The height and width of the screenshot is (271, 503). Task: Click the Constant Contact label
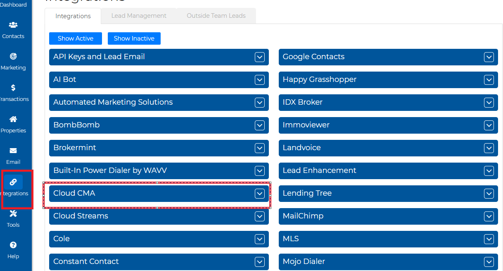point(86,261)
